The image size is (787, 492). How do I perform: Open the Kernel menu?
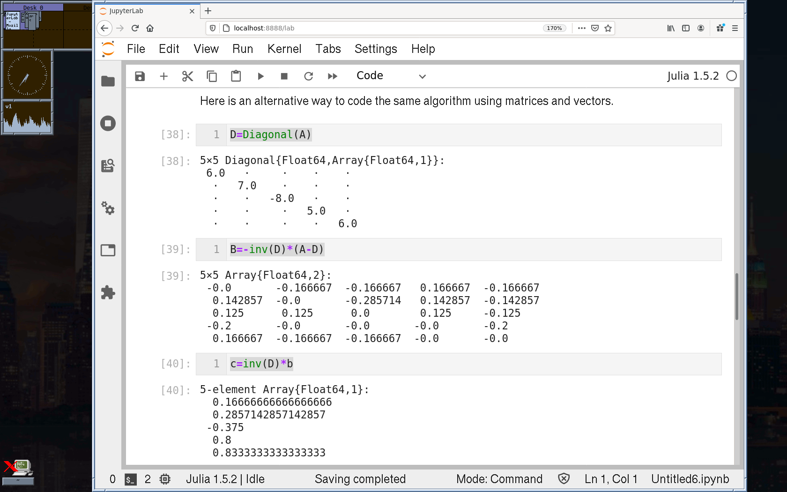284,49
